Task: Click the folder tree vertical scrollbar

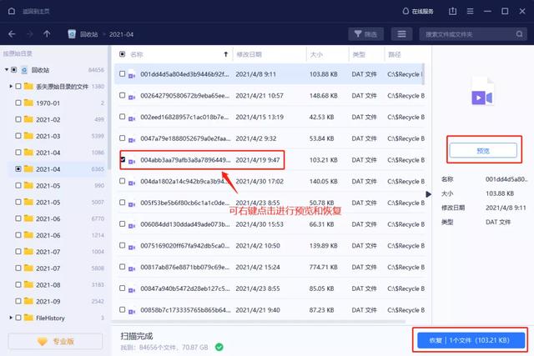Action: pyautogui.click(x=109, y=109)
